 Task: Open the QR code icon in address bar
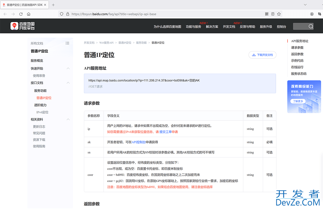tap(267, 14)
